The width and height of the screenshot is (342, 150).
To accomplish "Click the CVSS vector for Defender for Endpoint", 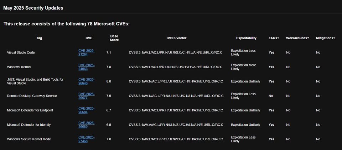I will [176, 110].
